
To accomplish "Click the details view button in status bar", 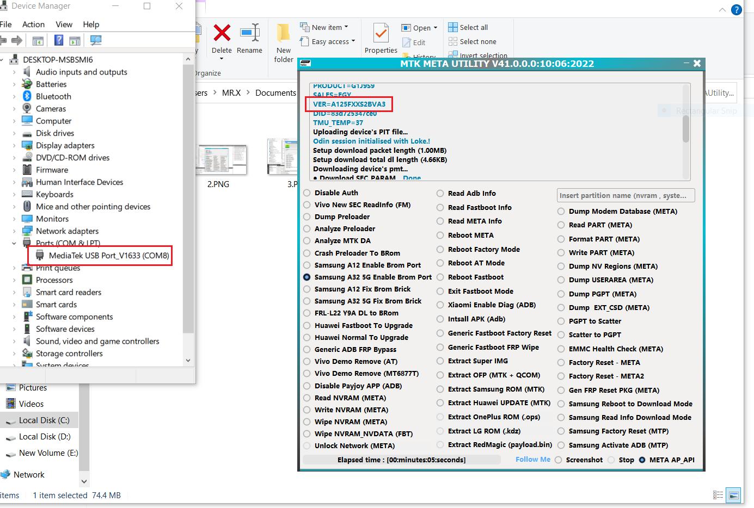I will click(x=719, y=495).
